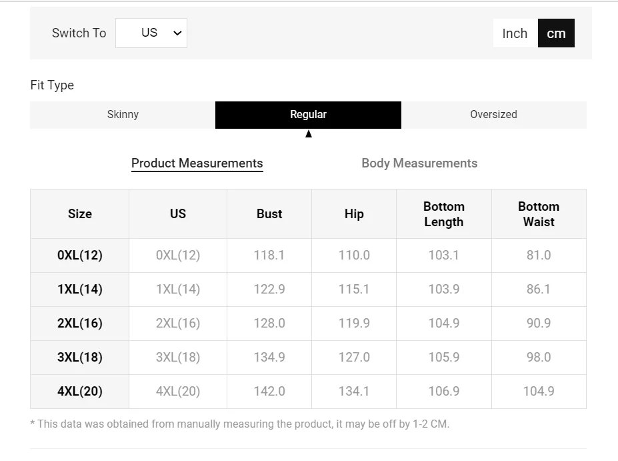Choose the Skinny fit type

pos(123,115)
